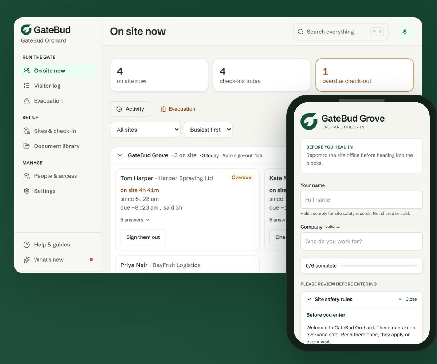Open the S user avatar
This screenshot has width=437, height=364.
pos(405,32)
